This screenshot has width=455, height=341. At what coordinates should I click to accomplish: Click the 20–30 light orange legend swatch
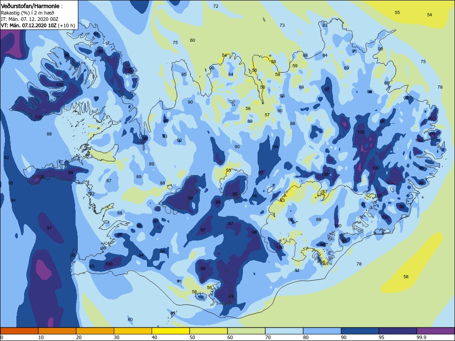(x=95, y=331)
